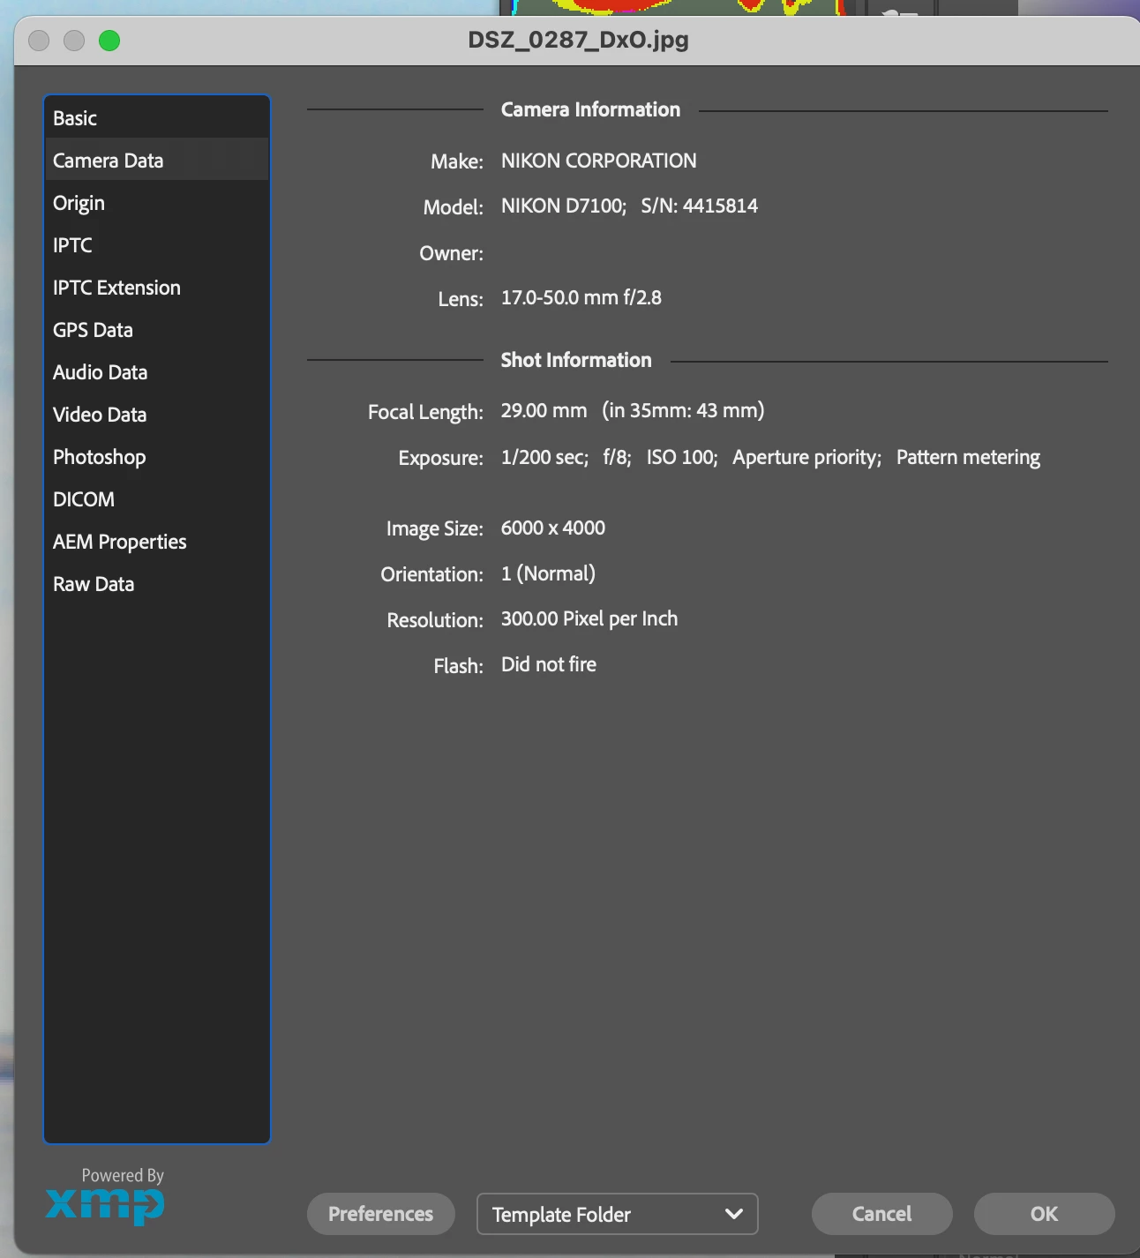Viewport: 1140px width, 1258px height.
Task: Switch to the Origin category
Action: point(156,202)
